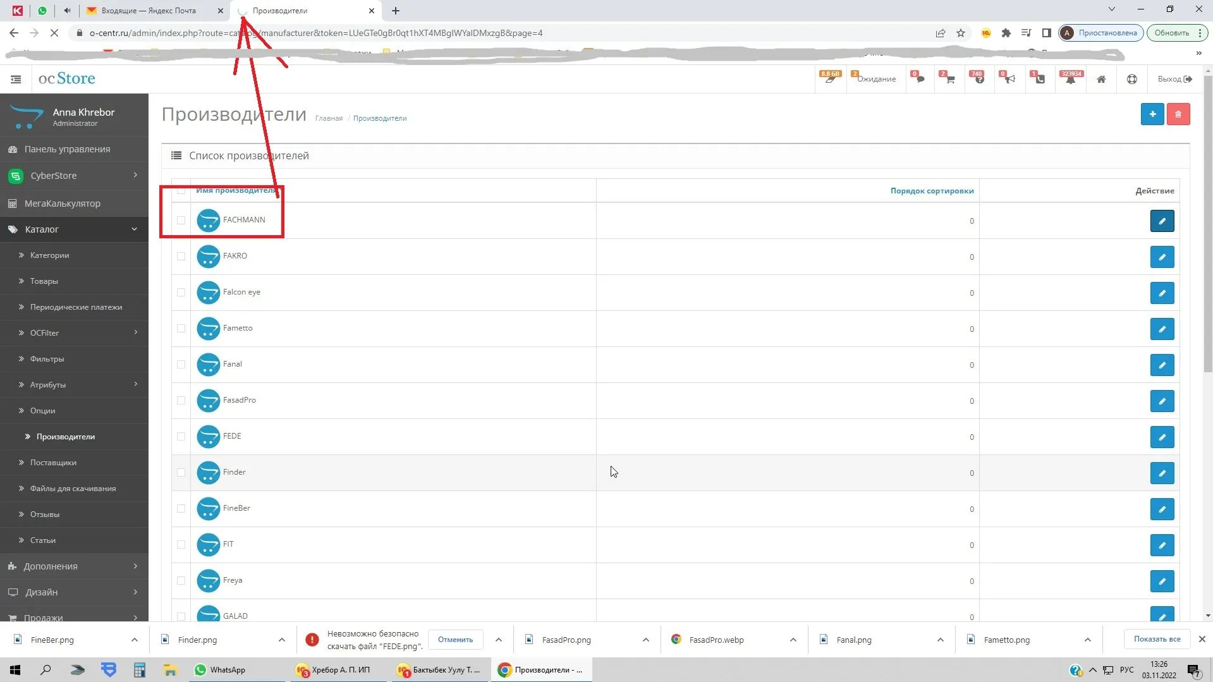Click the red trash delete button
Image resolution: width=1213 pixels, height=682 pixels.
pyautogui.click(x=1178, y=114)
